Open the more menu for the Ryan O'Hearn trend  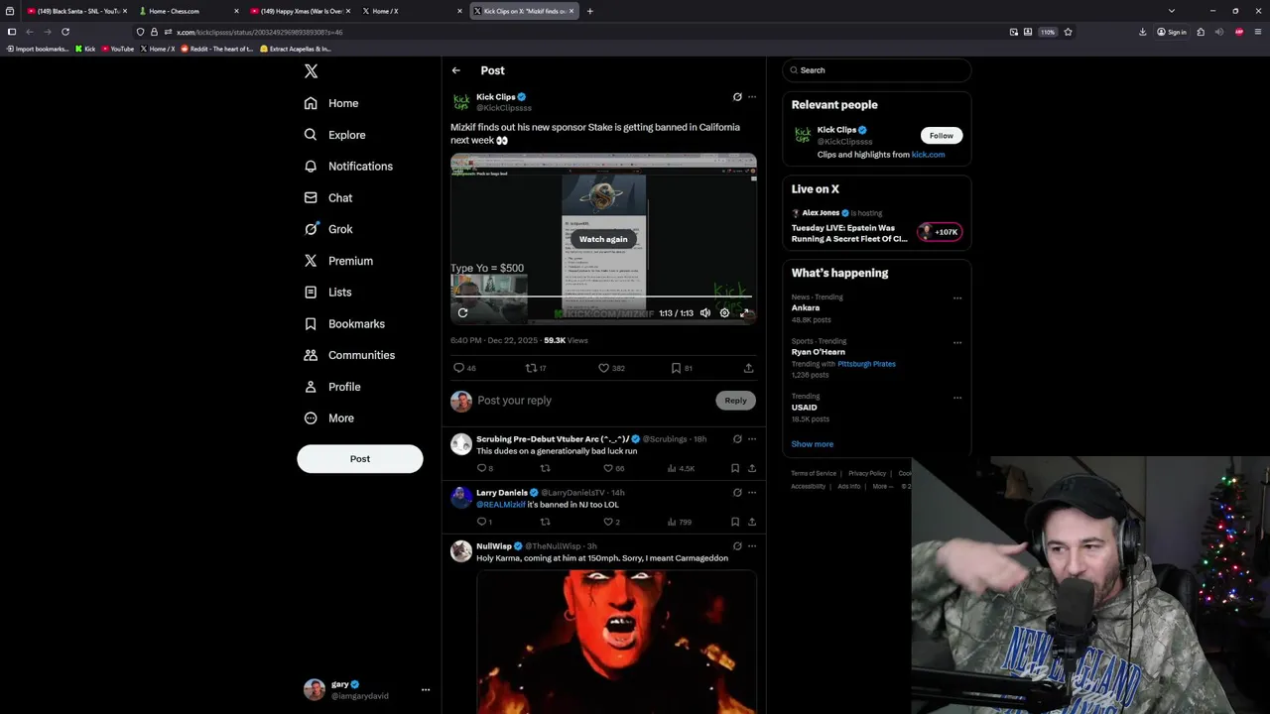click(957, 342)
